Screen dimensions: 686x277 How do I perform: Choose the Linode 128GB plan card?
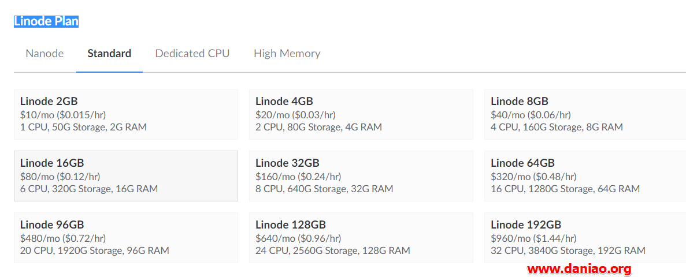pyautogui.click(x=361, y=238)
